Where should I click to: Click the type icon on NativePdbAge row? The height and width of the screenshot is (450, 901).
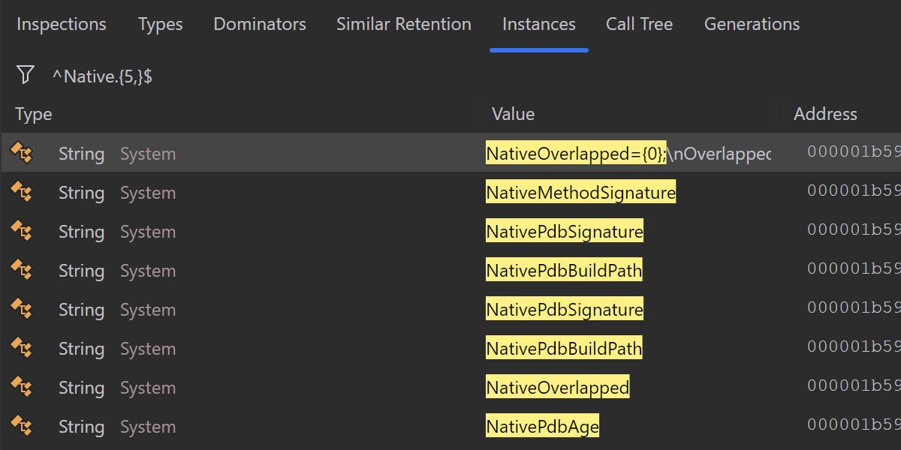[21, 427]
